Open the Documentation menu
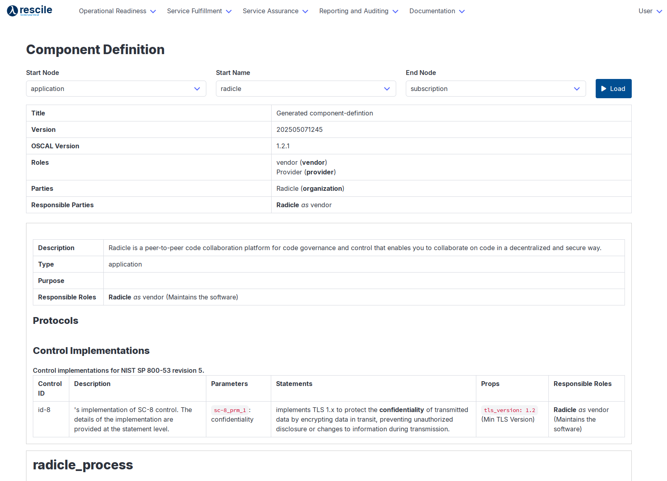The image size is (667, 481). [432, 11]
